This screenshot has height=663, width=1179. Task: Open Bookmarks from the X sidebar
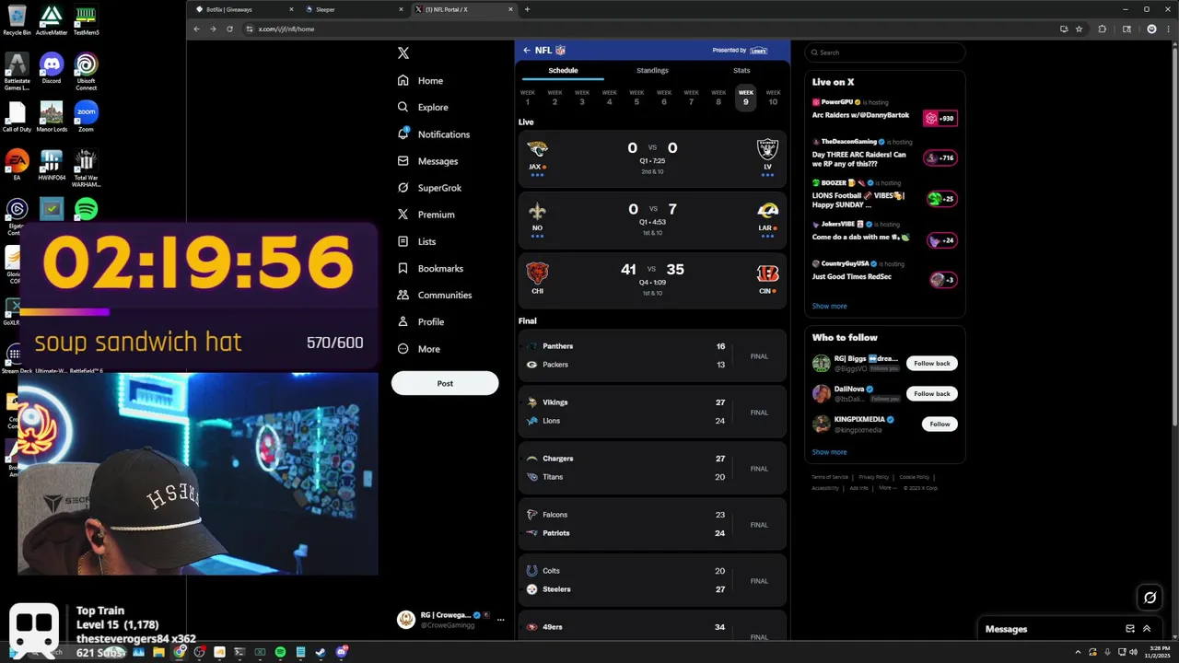430,268
